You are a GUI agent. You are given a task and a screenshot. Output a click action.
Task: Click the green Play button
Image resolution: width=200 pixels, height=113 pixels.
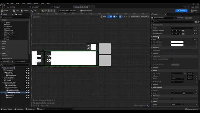tap(42, 11)
